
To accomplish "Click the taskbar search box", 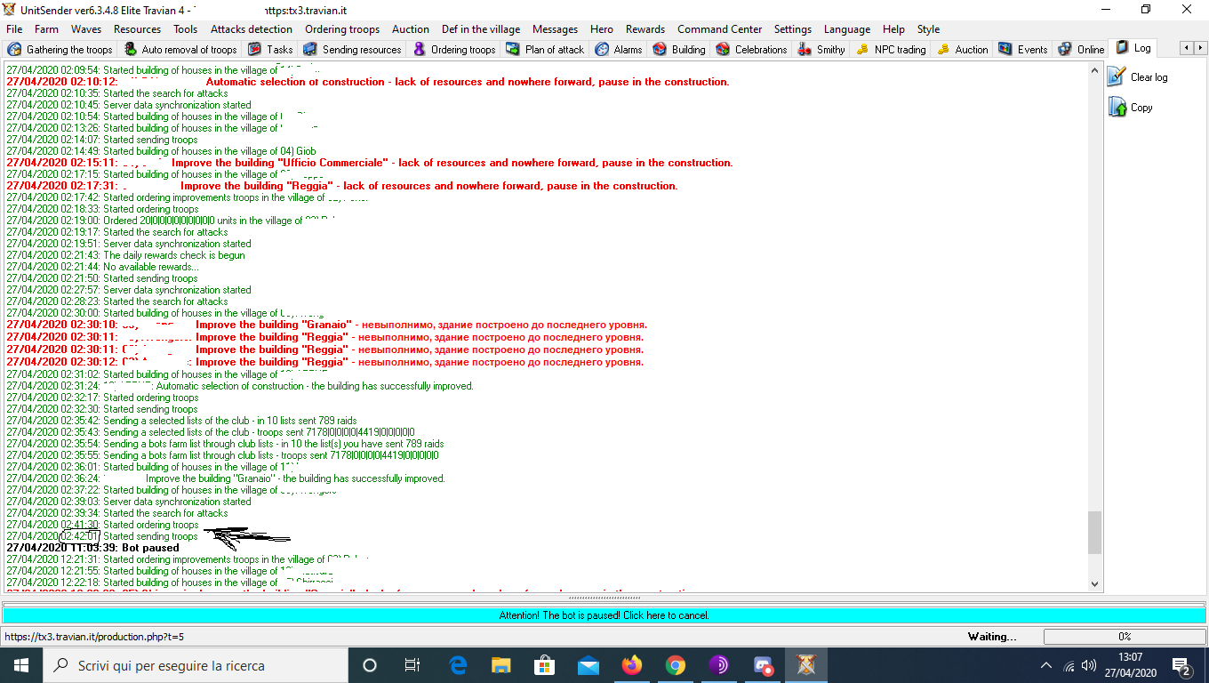I will [x=196, y=665].
